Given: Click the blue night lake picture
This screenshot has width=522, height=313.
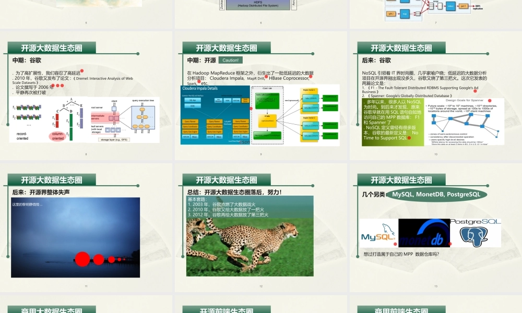Looking at the screenshot, I should [76, 237].
